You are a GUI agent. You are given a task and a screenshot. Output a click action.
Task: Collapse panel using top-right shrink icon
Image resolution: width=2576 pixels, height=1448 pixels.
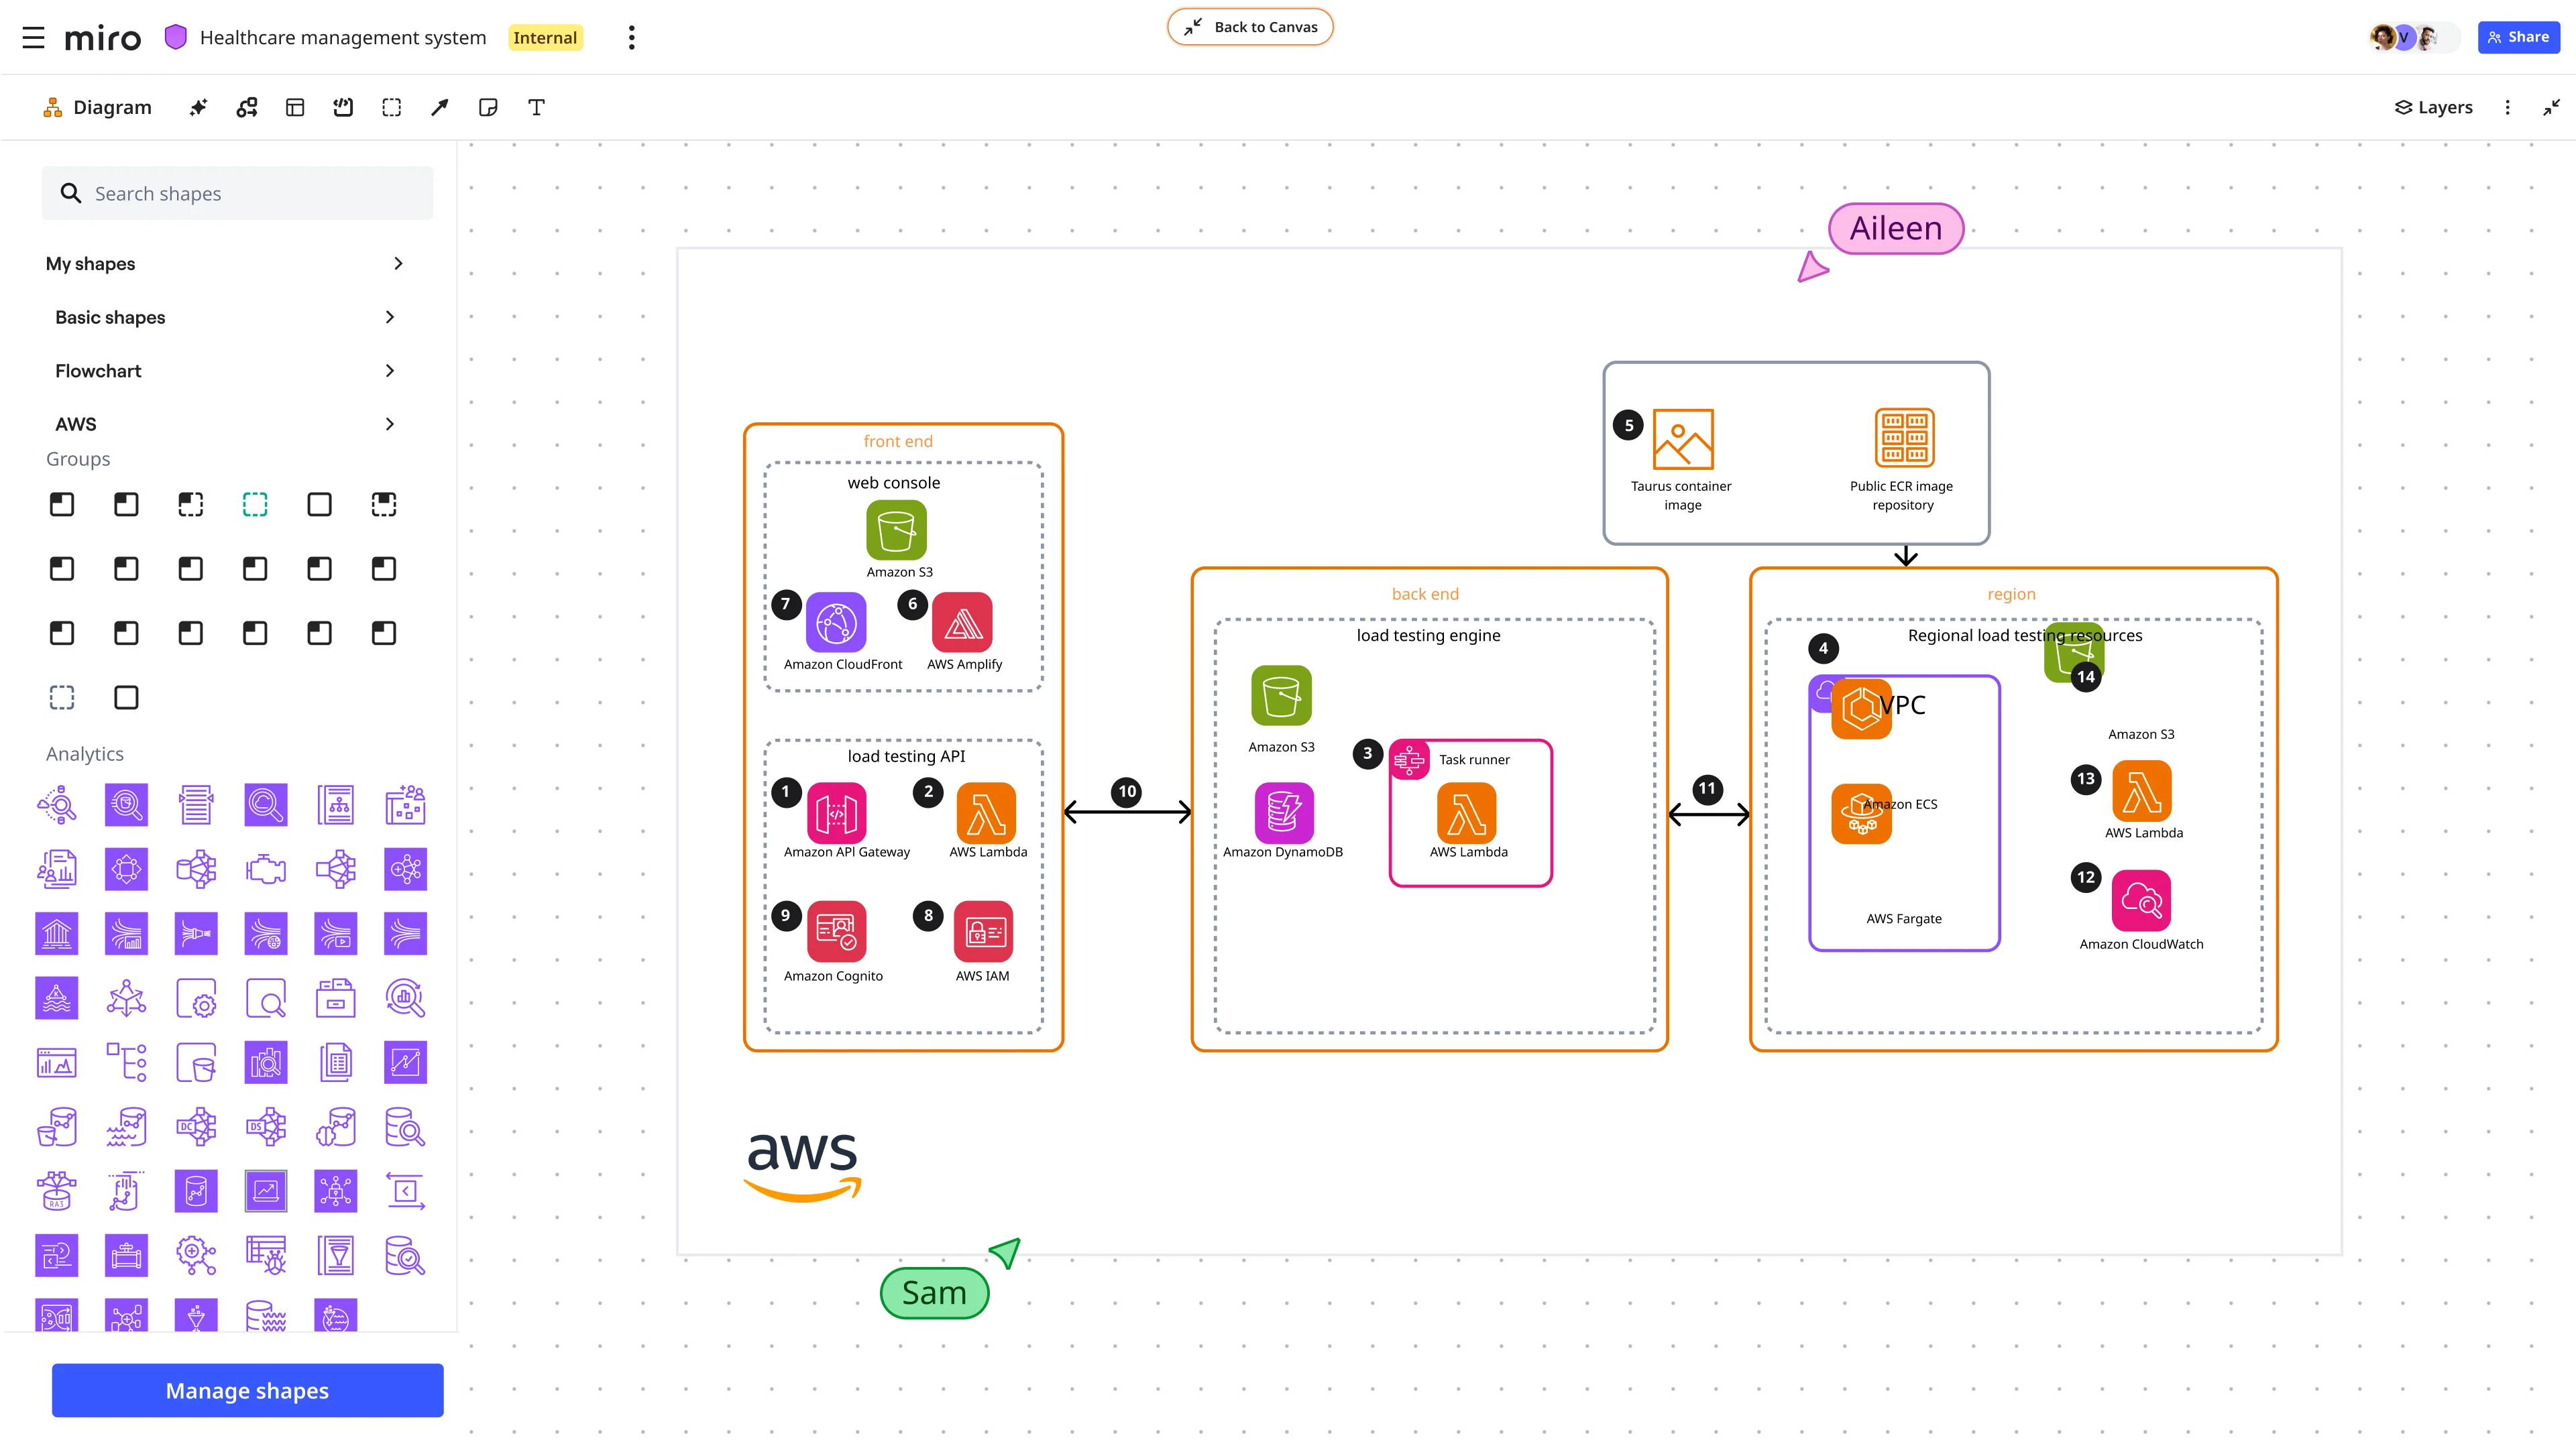2551,107
